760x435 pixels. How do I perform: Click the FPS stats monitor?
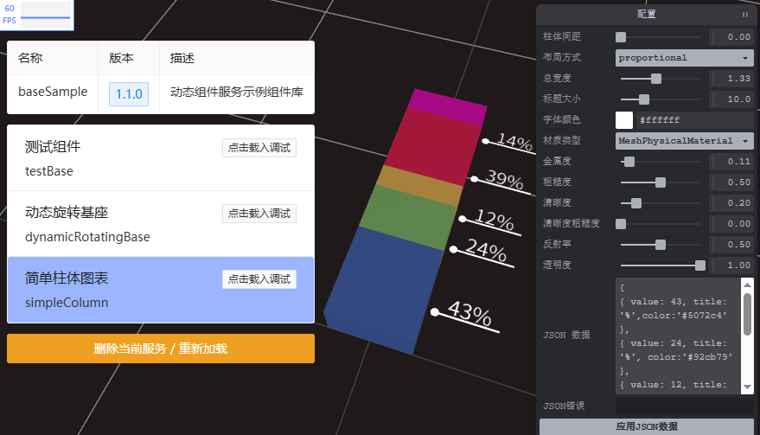coord(36,13)
